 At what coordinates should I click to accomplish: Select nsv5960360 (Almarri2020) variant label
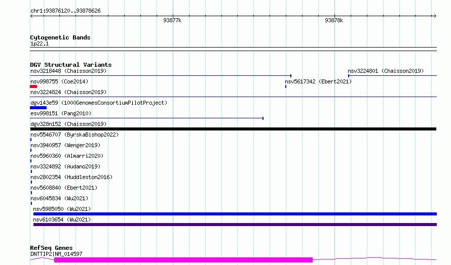point(67,156)
